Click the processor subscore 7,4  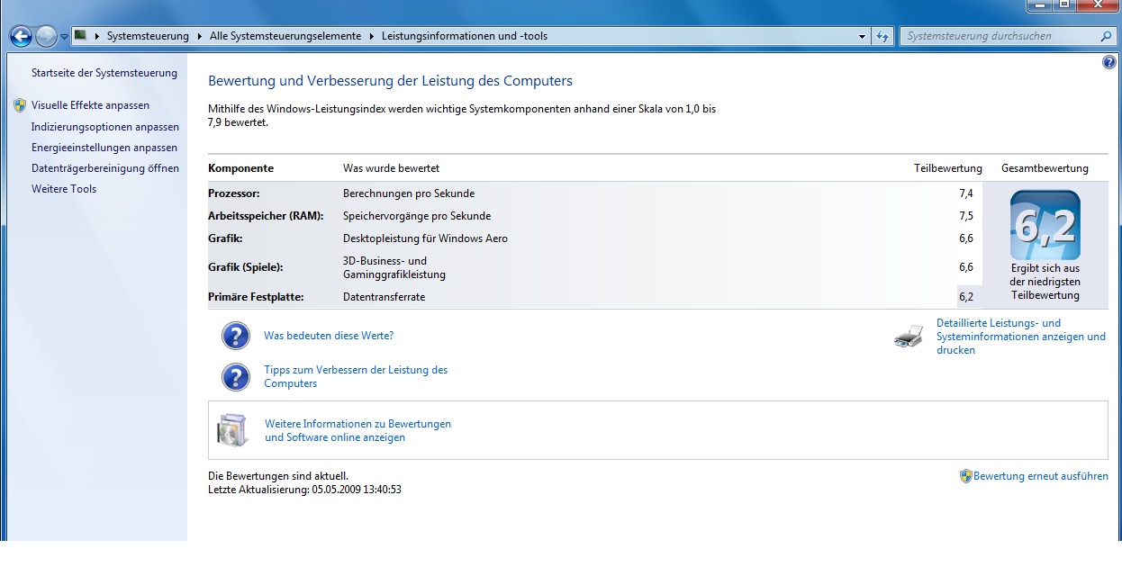click(x=966, y=193)
